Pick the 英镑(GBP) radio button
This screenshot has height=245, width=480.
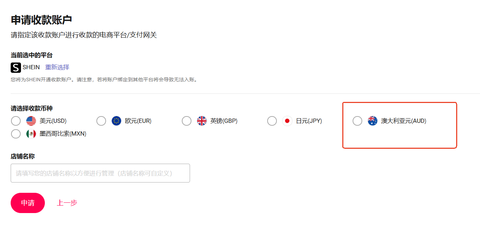[x=186, y=121]
